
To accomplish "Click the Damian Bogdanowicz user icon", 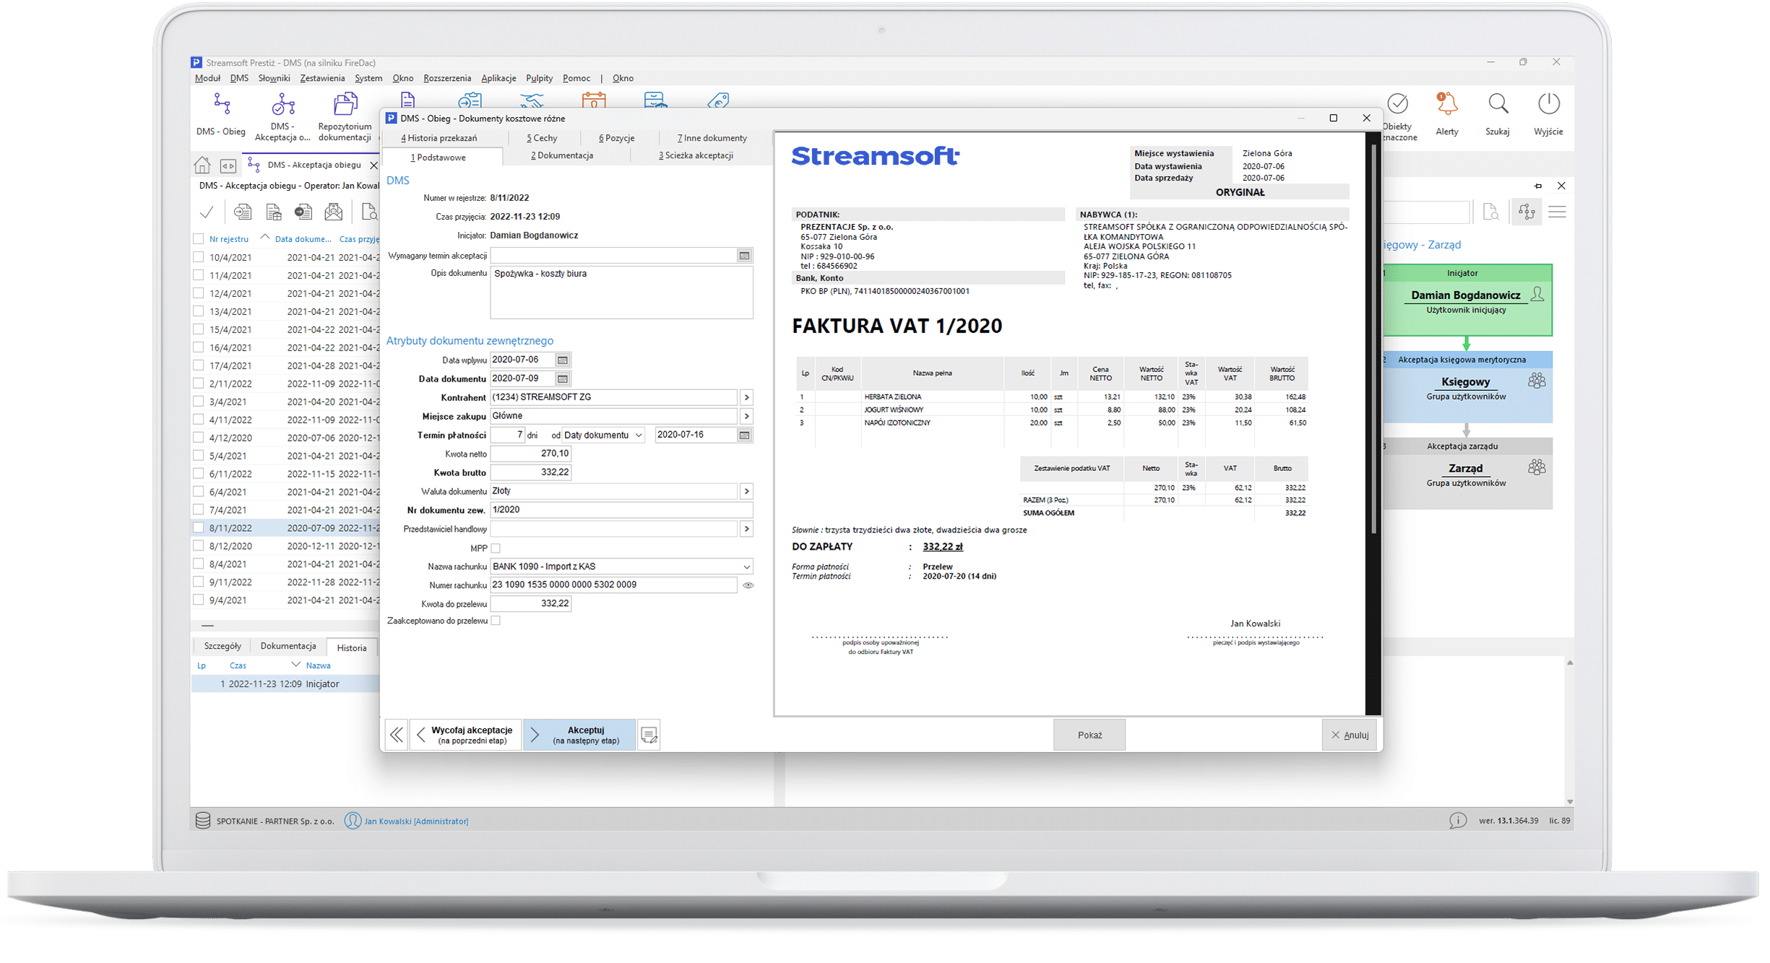I will 1537,294.
